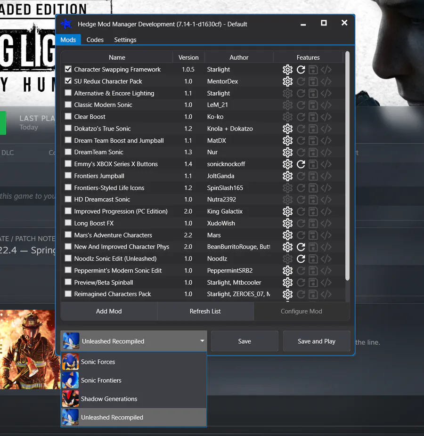Click save-file icon in Character Swapping Framework row
424x436 pixels.
tap(313, 70)
